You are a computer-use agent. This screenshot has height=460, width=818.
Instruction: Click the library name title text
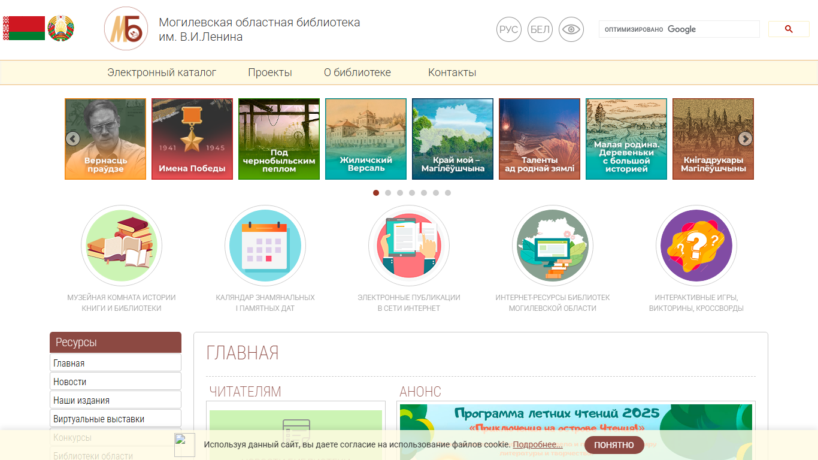pyautogui.click(x=259, y=30)
